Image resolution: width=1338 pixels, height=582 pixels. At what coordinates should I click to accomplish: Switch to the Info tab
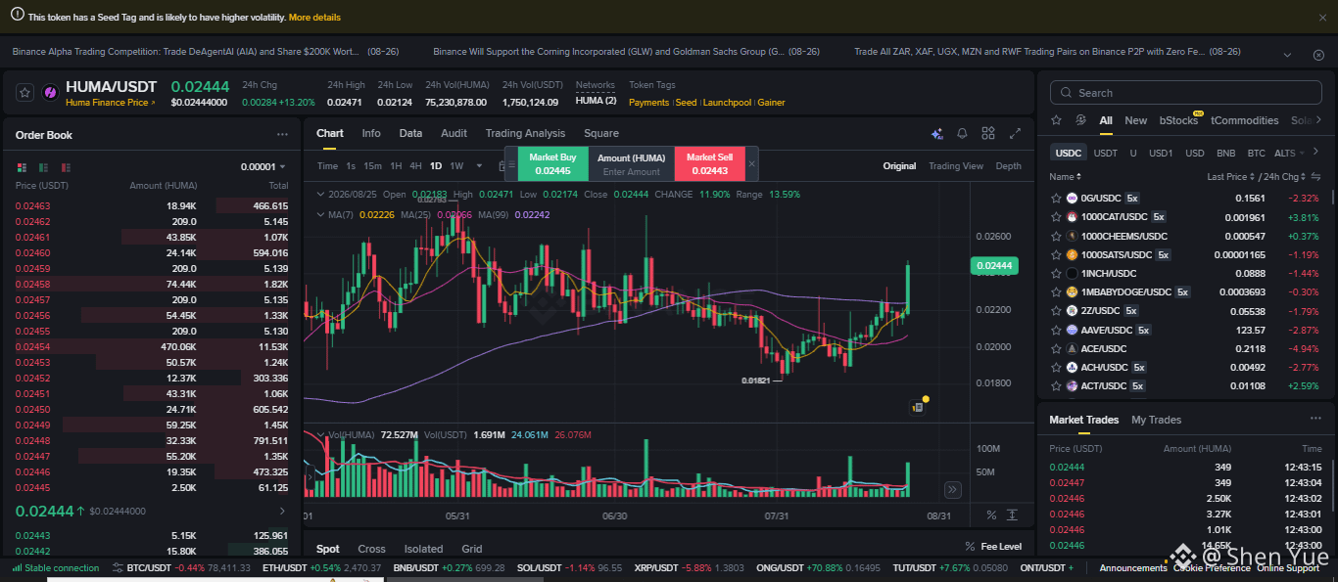pos(371,134)
